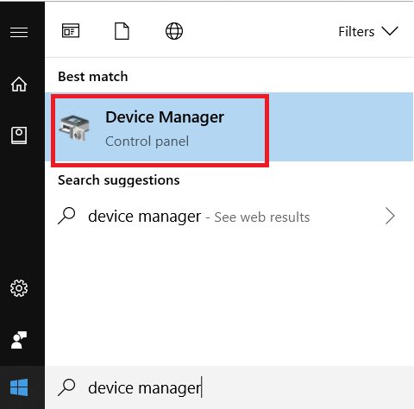The height and width of the screenshot is (409, 414).
Task: Click the "Search suggestions" heading
Action: click(x=119, y=180)
